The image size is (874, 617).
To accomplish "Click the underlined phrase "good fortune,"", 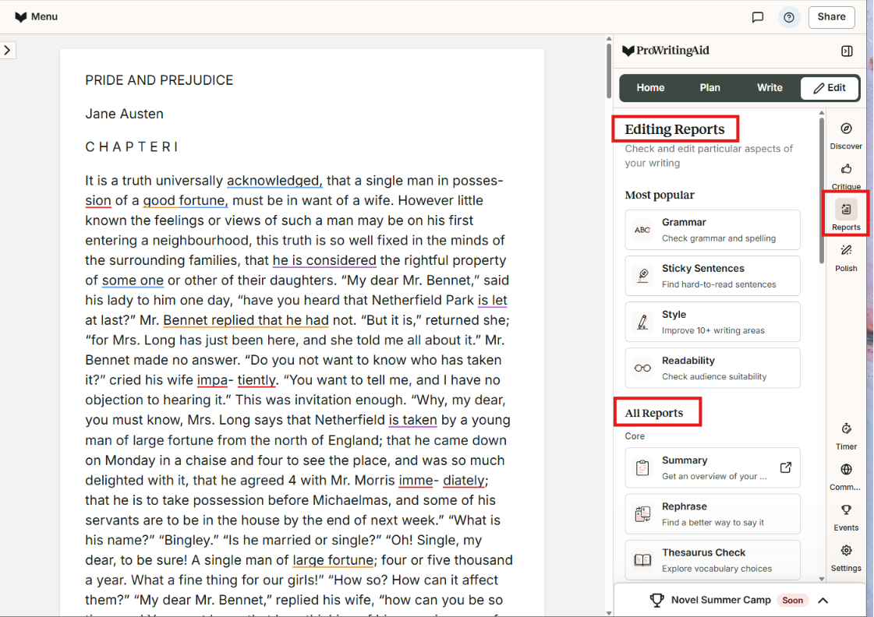I will 185,201.
